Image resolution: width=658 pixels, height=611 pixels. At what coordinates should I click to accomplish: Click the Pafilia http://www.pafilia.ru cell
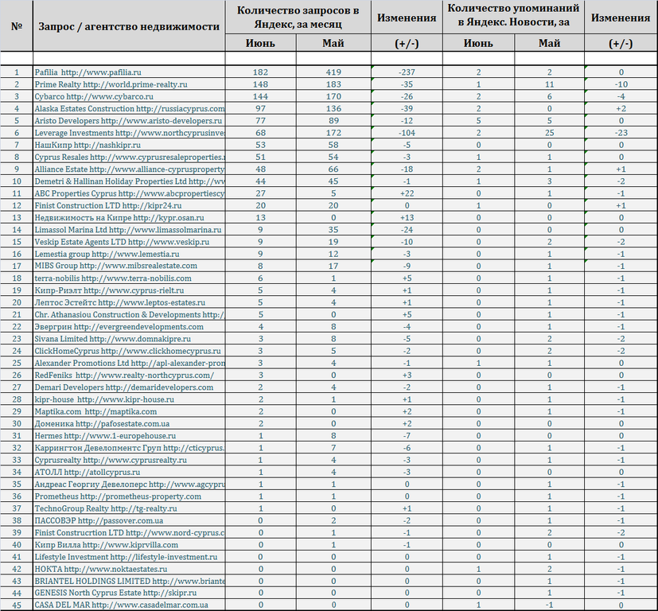(x=129, y=72)
